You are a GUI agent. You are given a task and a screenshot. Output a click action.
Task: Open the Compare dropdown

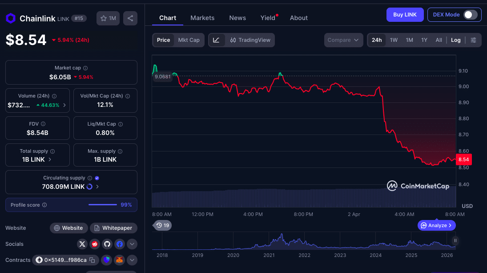pyautogui.click(x=343, y=40)
